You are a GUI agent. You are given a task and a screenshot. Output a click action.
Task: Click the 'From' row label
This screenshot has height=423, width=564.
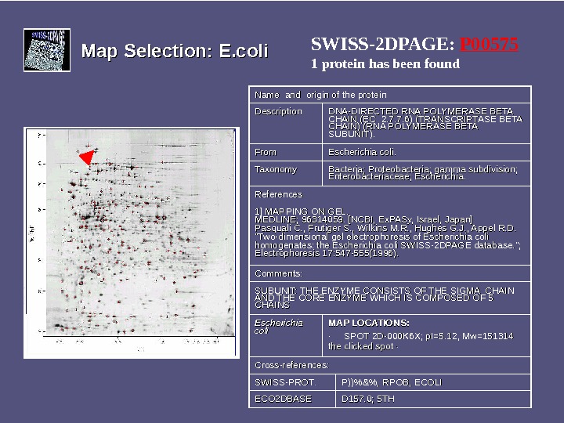(x=266, y=152)
